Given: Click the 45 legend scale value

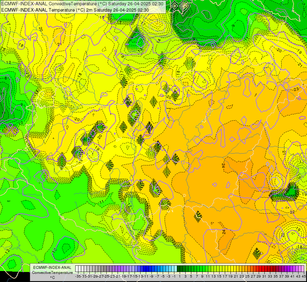Looking at the screenshot, I should pos(304,277).
